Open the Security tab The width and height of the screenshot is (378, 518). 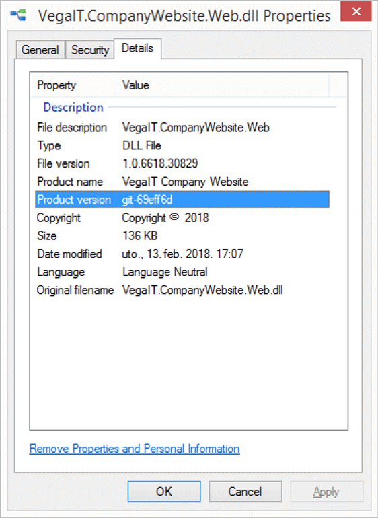click(90, 50)
